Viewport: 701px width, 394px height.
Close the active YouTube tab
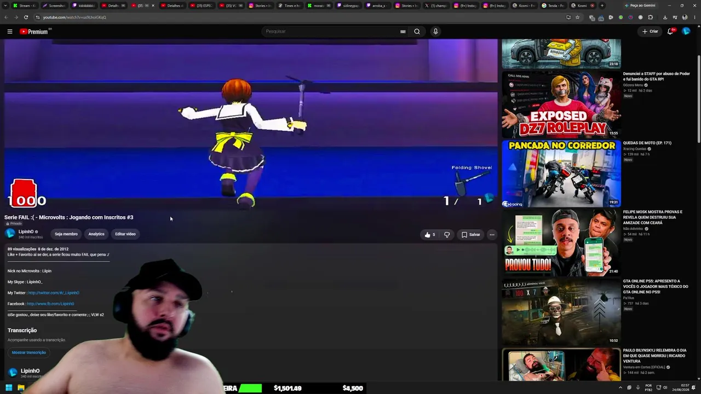pos(153,5)
